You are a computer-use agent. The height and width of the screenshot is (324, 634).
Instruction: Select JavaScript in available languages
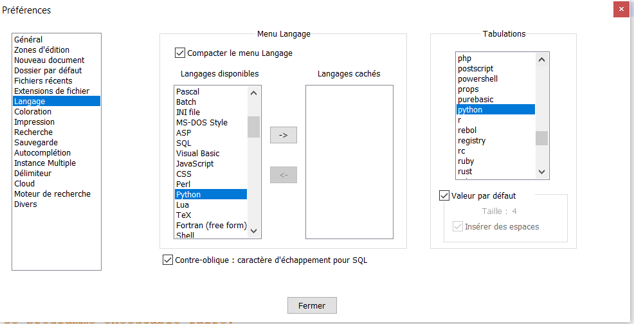tap(195, 164)
